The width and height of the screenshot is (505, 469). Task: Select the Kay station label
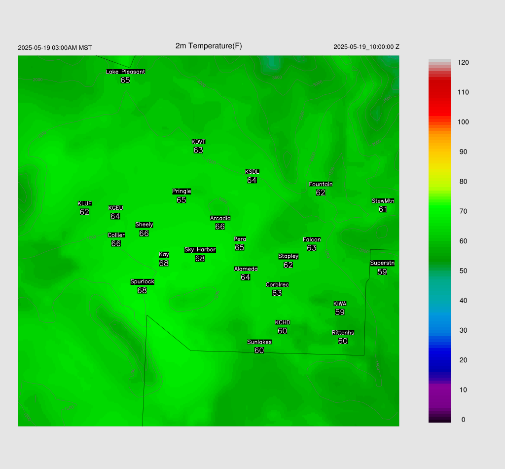click(164, 255)
